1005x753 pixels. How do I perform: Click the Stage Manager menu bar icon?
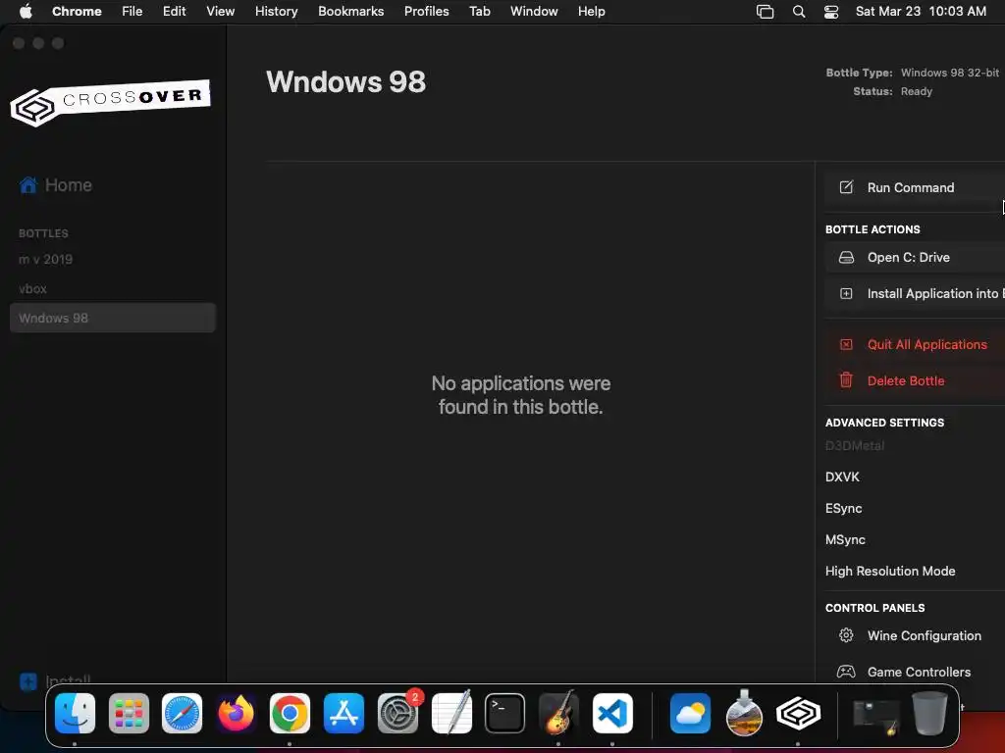[x=766, y=12]
